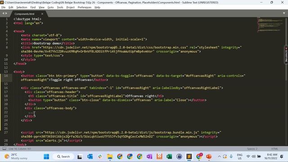This screenshot has height=162, width=288.
Task: Open the Tools menu
Action: point(60,7)
